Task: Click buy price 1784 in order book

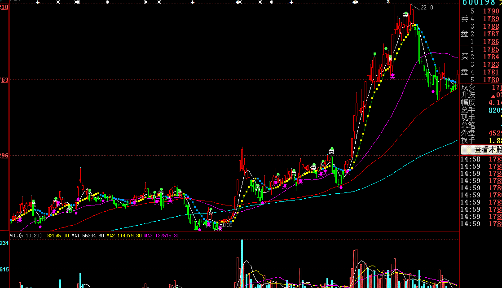Action: tap(491, 57)
